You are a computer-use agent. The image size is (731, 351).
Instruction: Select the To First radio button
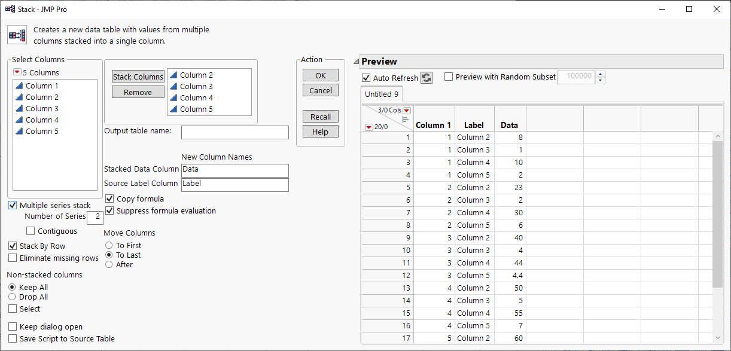pyautogui.click(x=108, y=245)
